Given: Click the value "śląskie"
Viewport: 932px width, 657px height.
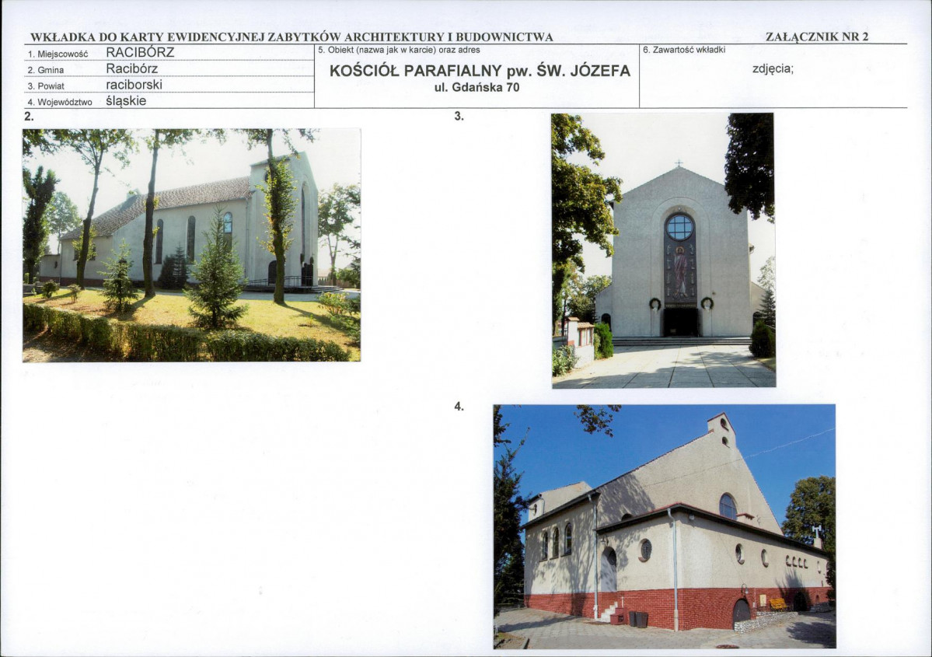Looking at the screenshot, I should pos(126,101).
